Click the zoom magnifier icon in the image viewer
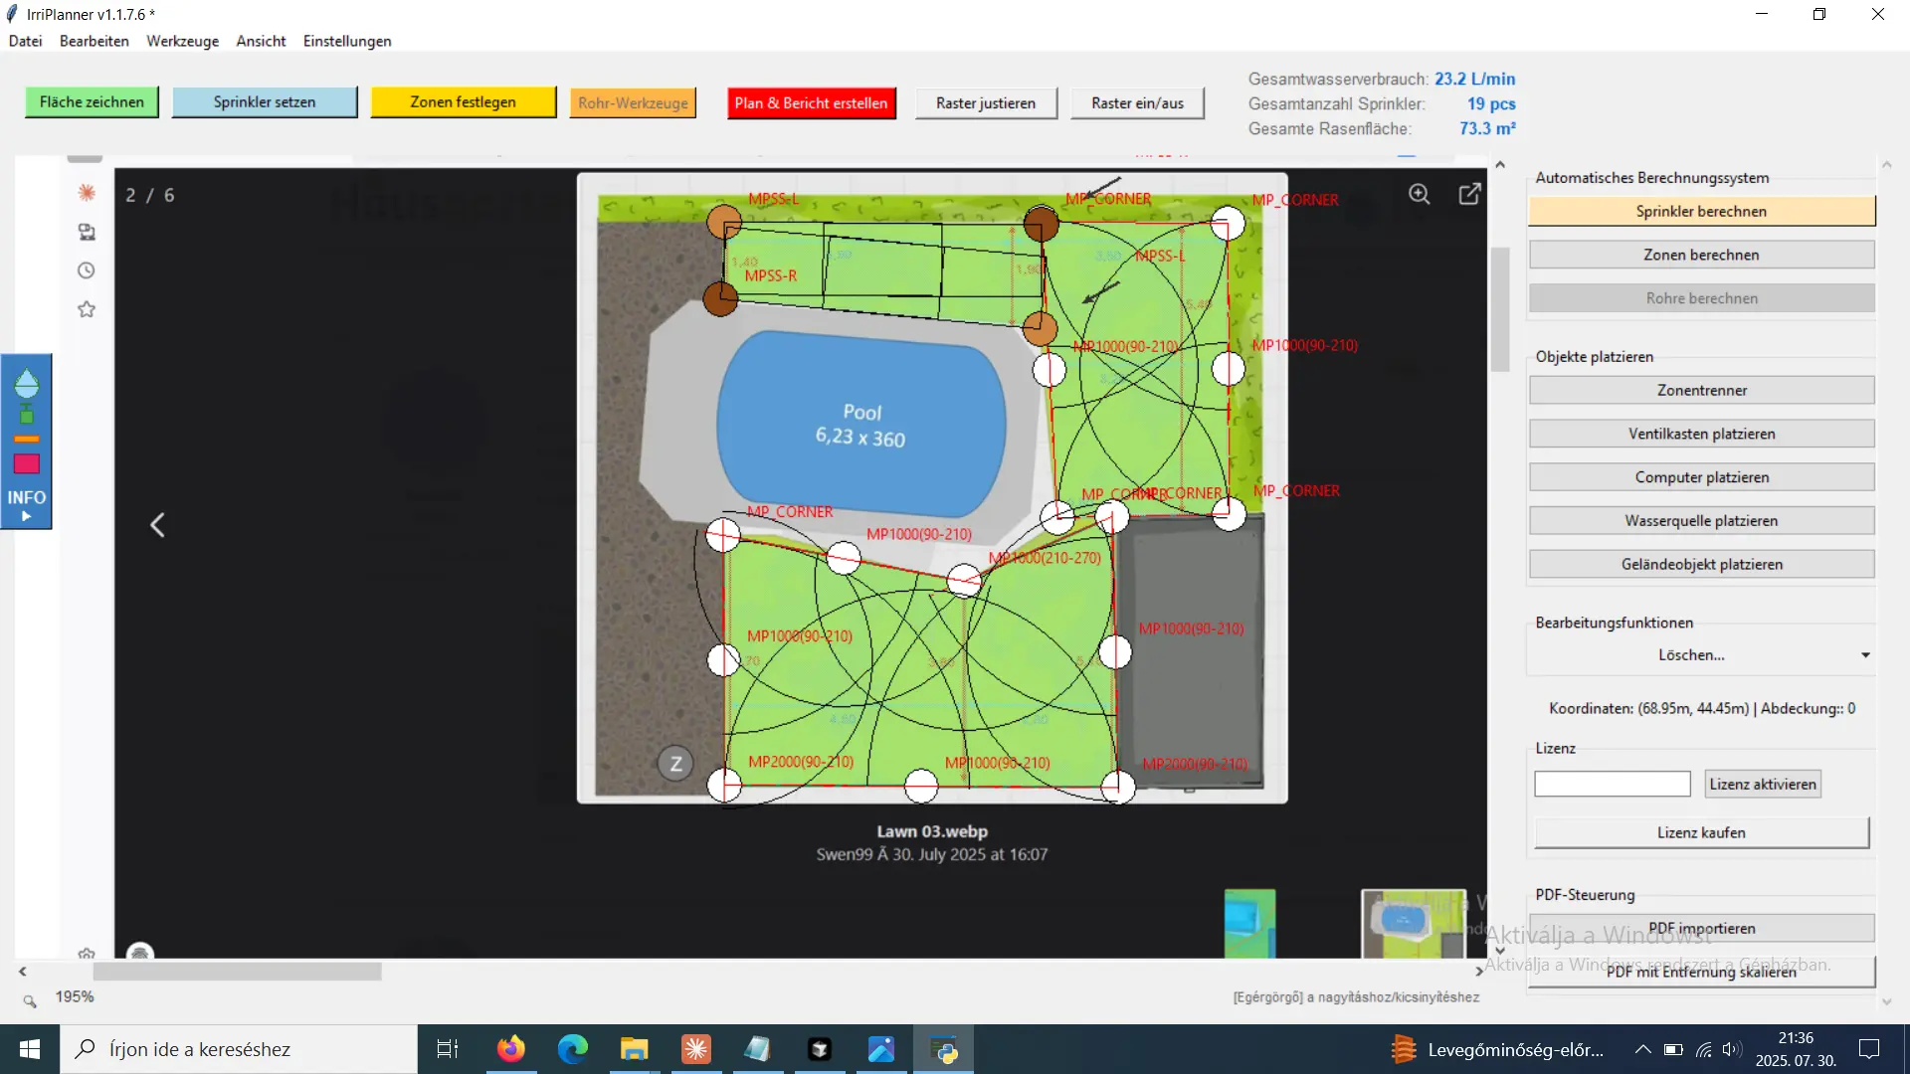The width and height of the screenshot is (1910, 1074). point(1420,195)
